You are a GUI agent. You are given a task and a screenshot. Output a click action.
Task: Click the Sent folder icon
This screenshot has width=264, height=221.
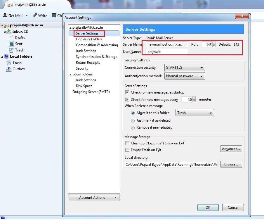(x=11, y=44)
